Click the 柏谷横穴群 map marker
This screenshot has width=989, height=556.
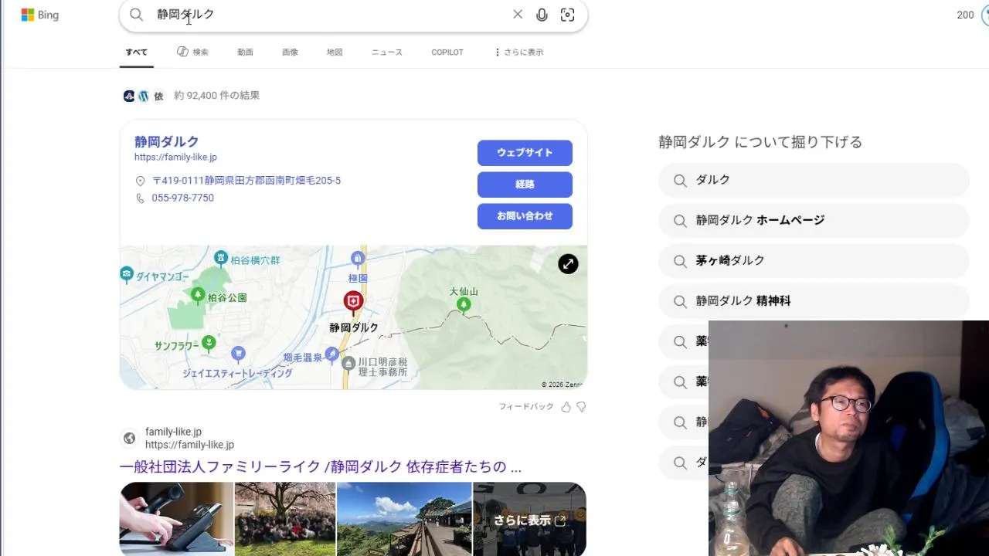[221, 257]
